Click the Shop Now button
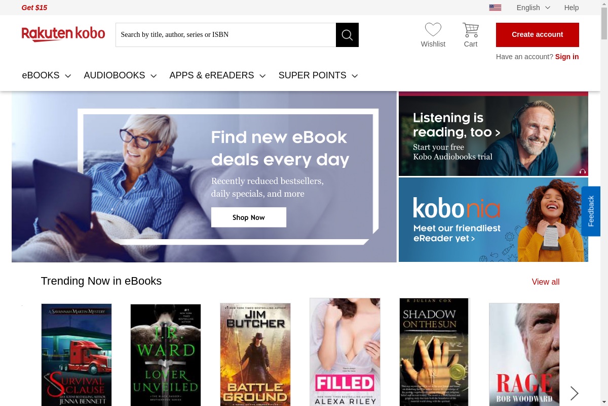608x406 pixels. click(249, 217)
